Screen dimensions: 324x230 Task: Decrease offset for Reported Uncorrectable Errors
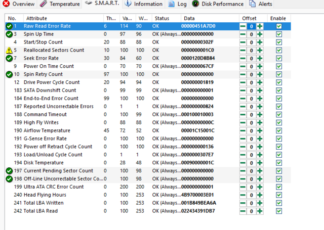243,107
